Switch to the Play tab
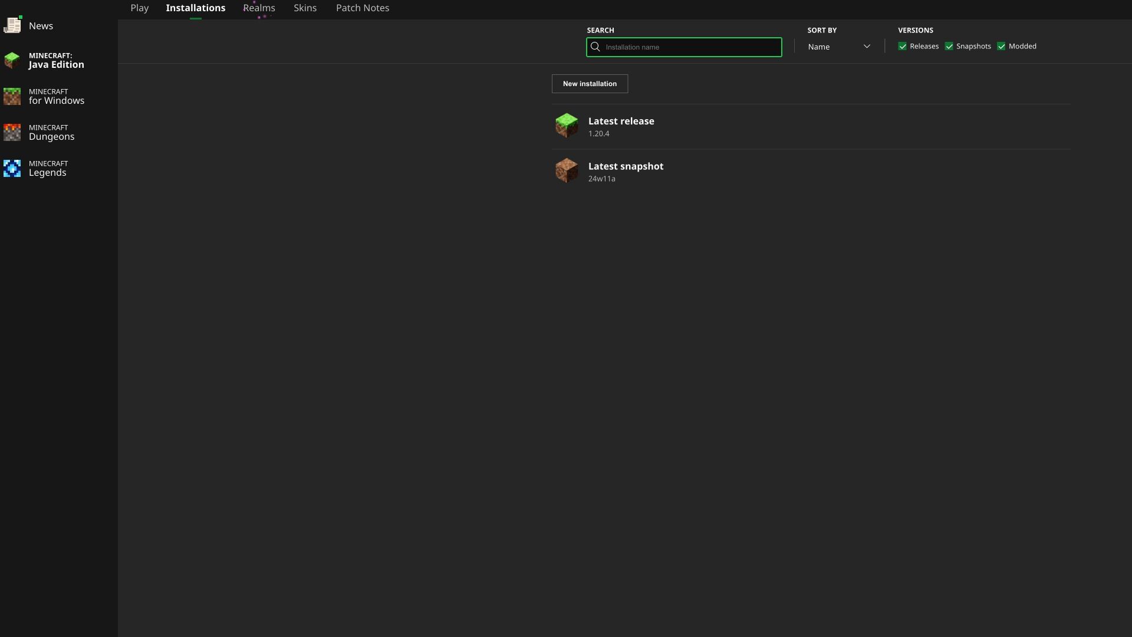1132x637 pixels. click(139, 8)
